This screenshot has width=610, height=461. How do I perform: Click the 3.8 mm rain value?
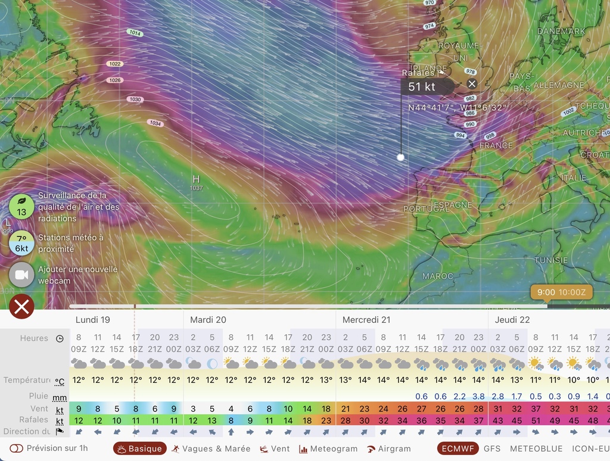pyautogui.click(x=478, y=397)
